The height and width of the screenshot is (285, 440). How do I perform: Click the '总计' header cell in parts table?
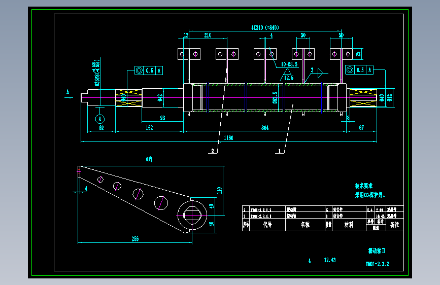click(380, 221)
